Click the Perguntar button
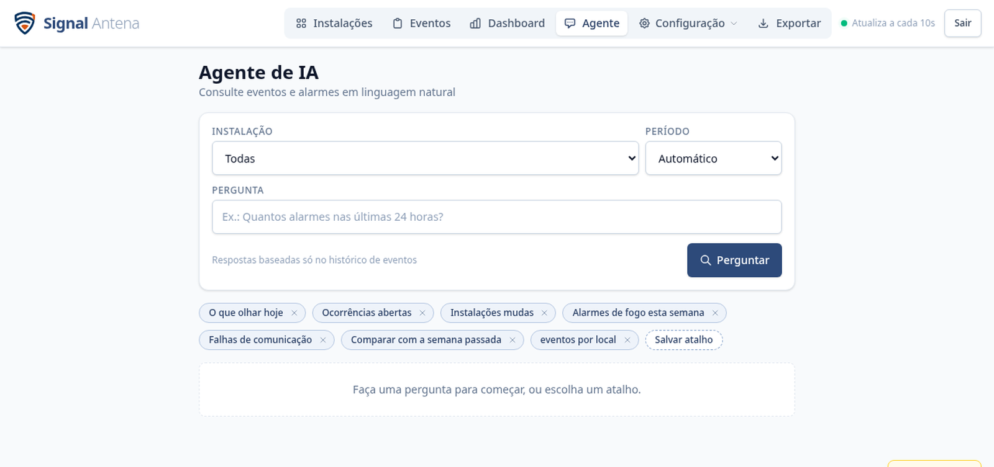Image resolution: width=994 pixels, height=467 pixels. pos(734,260)
